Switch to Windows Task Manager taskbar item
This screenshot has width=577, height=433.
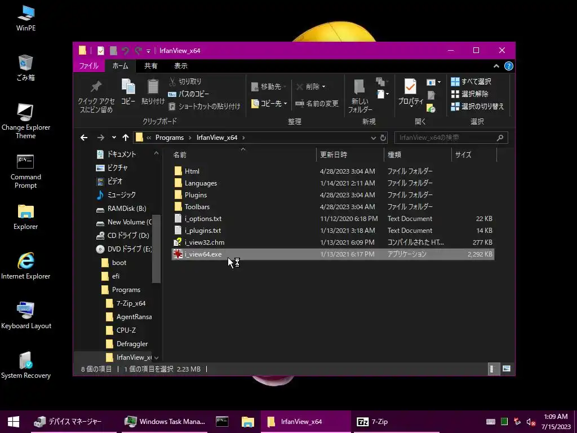(165, 422)
